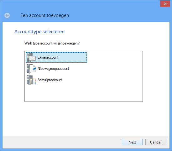Click the Nieuwsgroepaccount pushpin document icon
The height and width of the screenshot is (151, 172).
[x=31, y=69]
